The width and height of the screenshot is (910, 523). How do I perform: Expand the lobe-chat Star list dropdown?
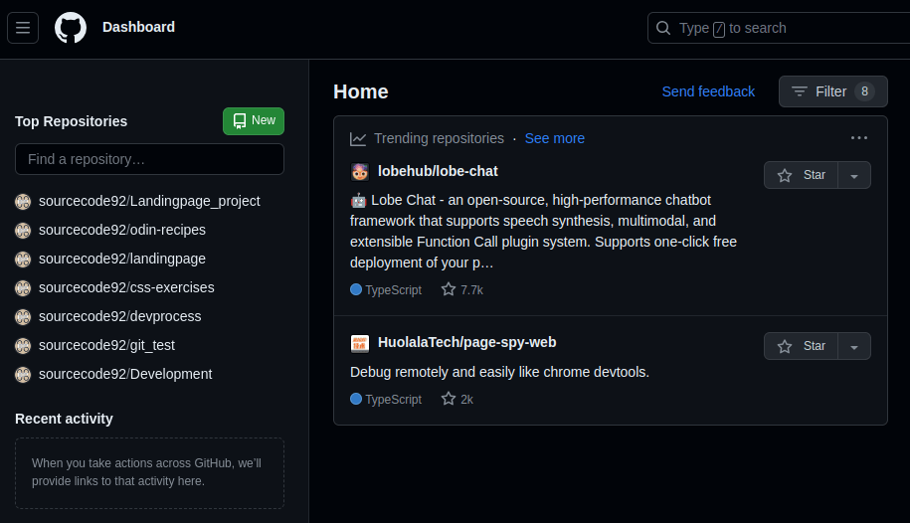(854, 175)
